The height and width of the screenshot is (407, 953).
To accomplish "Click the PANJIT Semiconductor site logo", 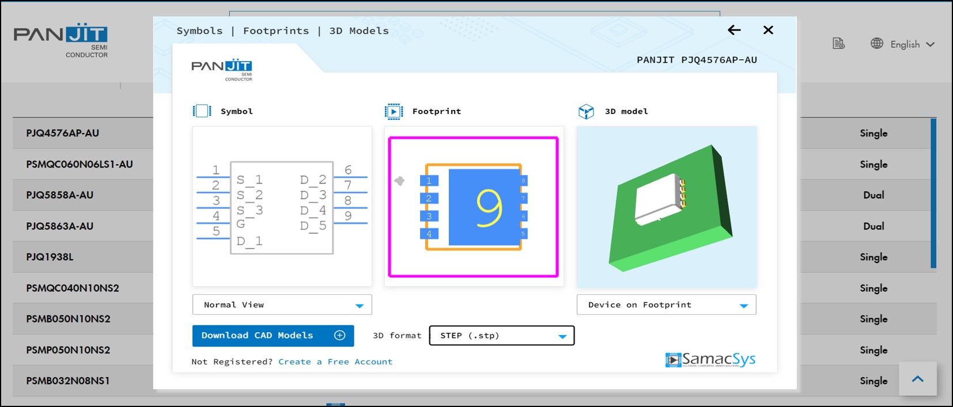I will (x=61, y=40).
